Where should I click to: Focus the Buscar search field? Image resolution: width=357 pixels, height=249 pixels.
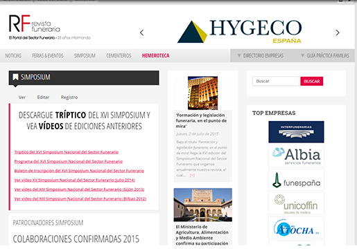(276, 81)
